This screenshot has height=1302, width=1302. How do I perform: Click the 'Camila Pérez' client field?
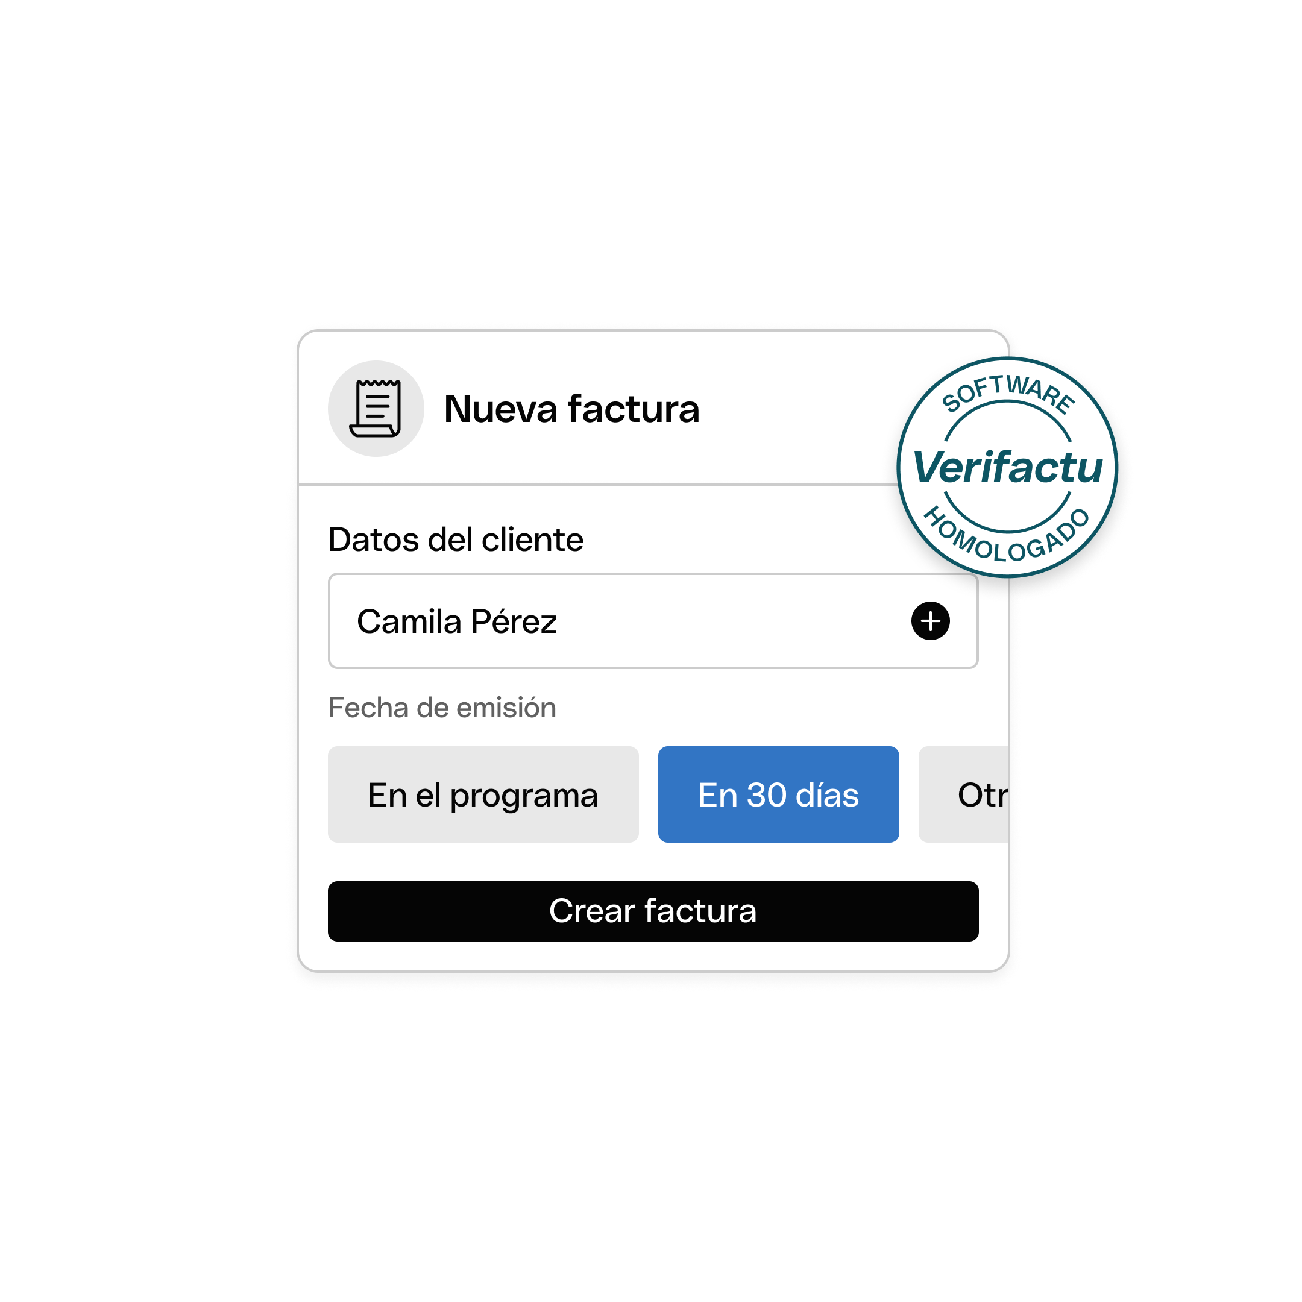(x=653, y=621)
